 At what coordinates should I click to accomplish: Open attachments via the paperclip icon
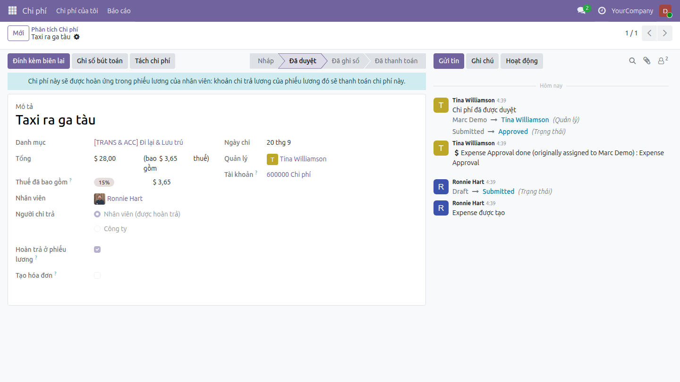[647, 61]
